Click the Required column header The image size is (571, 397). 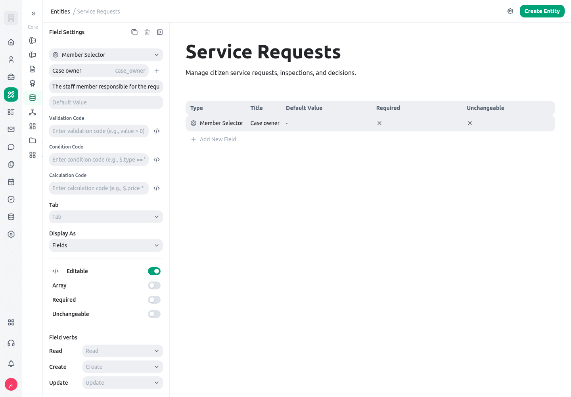(388, 108)
